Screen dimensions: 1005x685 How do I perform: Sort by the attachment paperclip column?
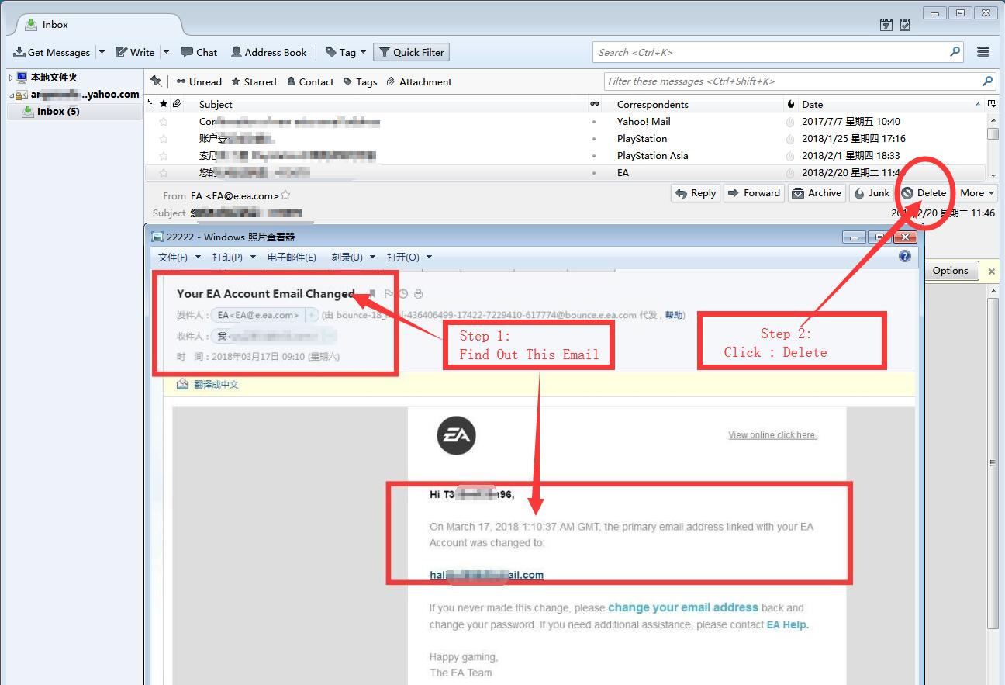[x=177, y=104]
